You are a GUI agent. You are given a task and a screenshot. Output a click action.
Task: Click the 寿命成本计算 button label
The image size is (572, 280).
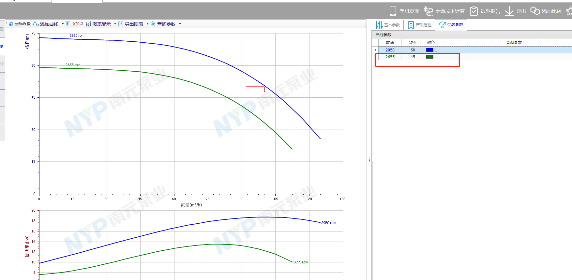coord(450,11)
